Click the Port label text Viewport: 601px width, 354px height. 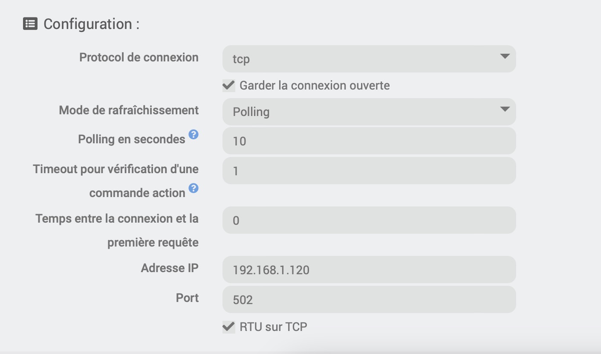(x=187, y=298)
